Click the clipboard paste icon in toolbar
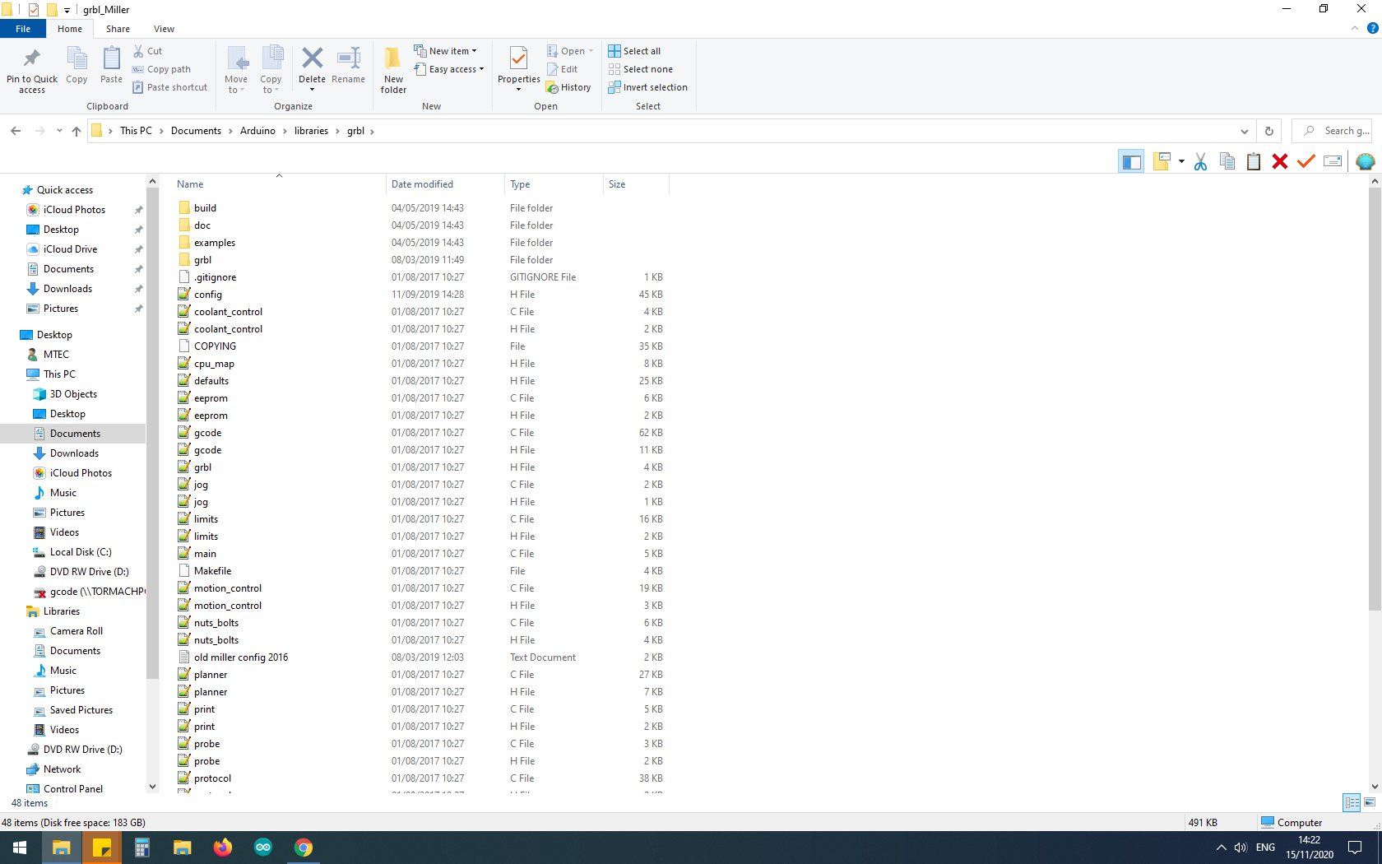Image resolution: width=1382 pixels, height=864 pixels. click(x=1253, y=162)
